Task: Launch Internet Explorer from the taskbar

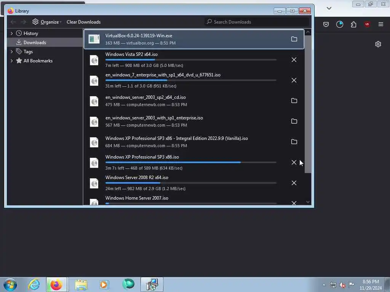Action: click(x=34, y=284)
